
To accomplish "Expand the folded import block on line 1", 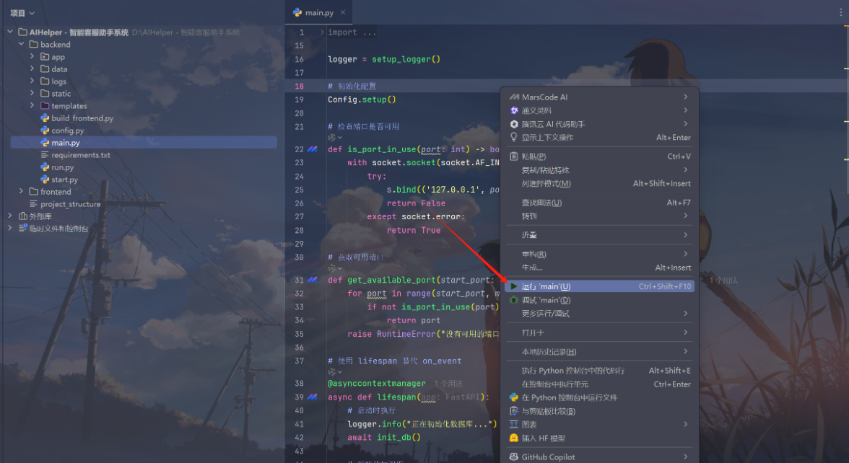I will pos(322,32).
